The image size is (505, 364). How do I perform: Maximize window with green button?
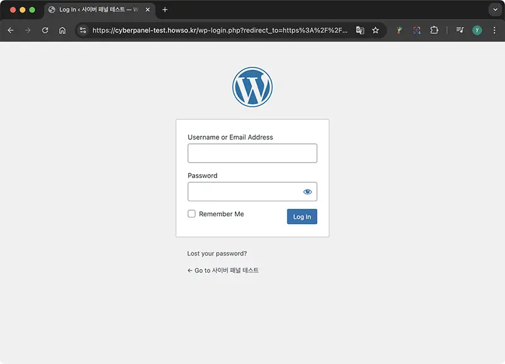click(x=32, y=9)
